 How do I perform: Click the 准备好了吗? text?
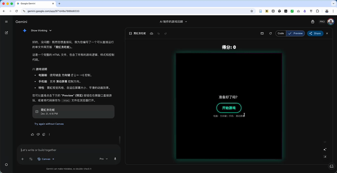[228, 97]
